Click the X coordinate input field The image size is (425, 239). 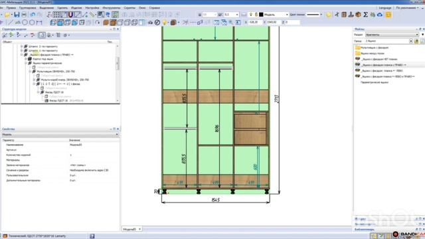(x=256, y=22)
